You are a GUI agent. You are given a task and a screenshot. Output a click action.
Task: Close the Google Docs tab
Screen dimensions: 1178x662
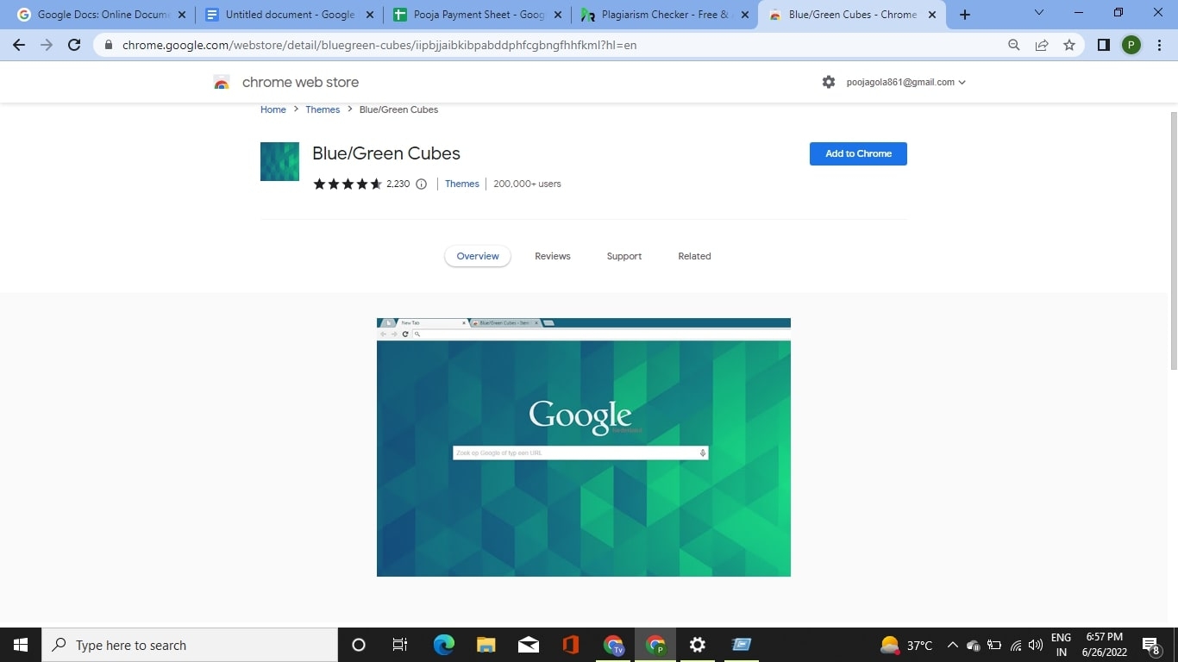point(181,15)
